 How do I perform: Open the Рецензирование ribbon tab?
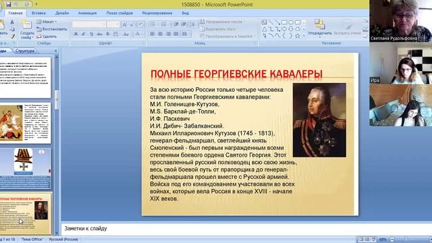coord(157,13)
